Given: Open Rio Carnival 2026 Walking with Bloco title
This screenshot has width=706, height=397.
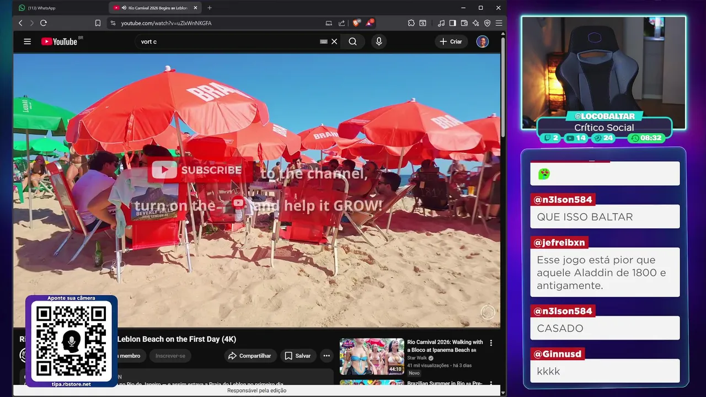Looking at the screenshot, I should (x=445, y=346).
